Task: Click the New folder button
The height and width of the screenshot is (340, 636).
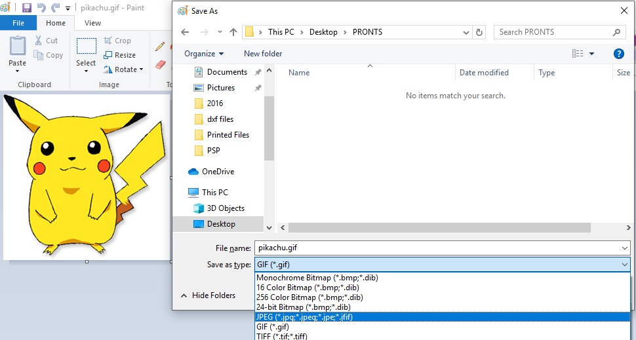Action: pos(263,54)
